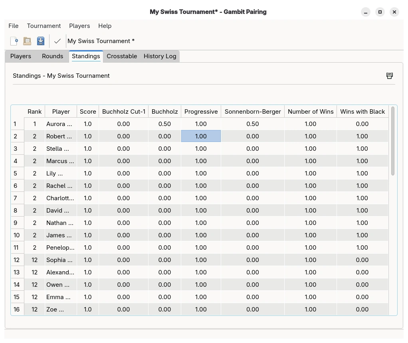The height and width of the screenshot is (343, 408).
Task: Click the print standings icon
Action: tap(390, 76)
